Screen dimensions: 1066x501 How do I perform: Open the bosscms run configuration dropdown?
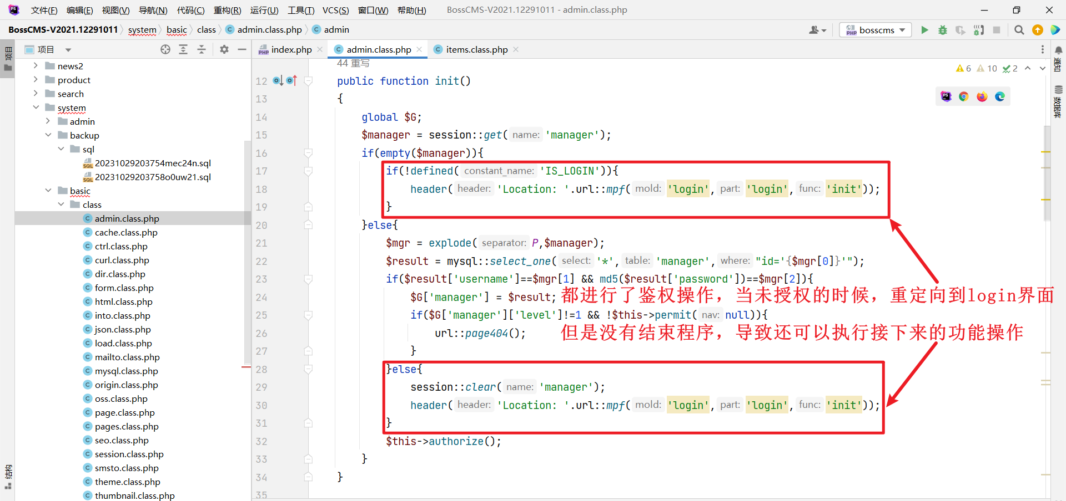tap(875, 30)
